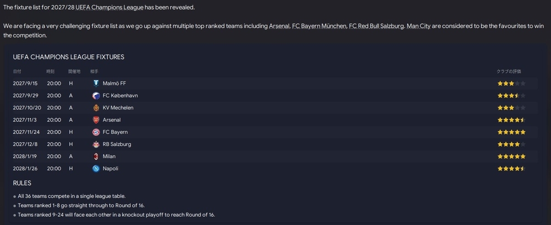The width and height of the screenshot is (551, 225).
Task: Click the FC København club crest icon
Action: (x=96, y=95)
